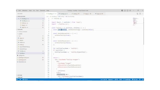160x90 pixels.
Task: Switch to the index.js editor tab
Action: click(x=75, y=14)
